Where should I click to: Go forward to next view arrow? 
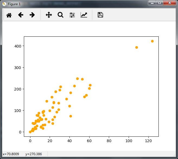point(32,15)
